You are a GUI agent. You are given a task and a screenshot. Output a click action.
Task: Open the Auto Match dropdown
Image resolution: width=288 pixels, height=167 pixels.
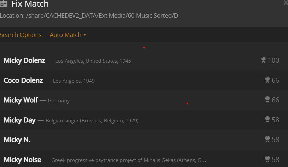click(x=68, y=35)
